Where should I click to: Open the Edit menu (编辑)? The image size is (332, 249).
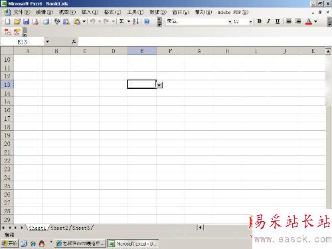point(44,13)
